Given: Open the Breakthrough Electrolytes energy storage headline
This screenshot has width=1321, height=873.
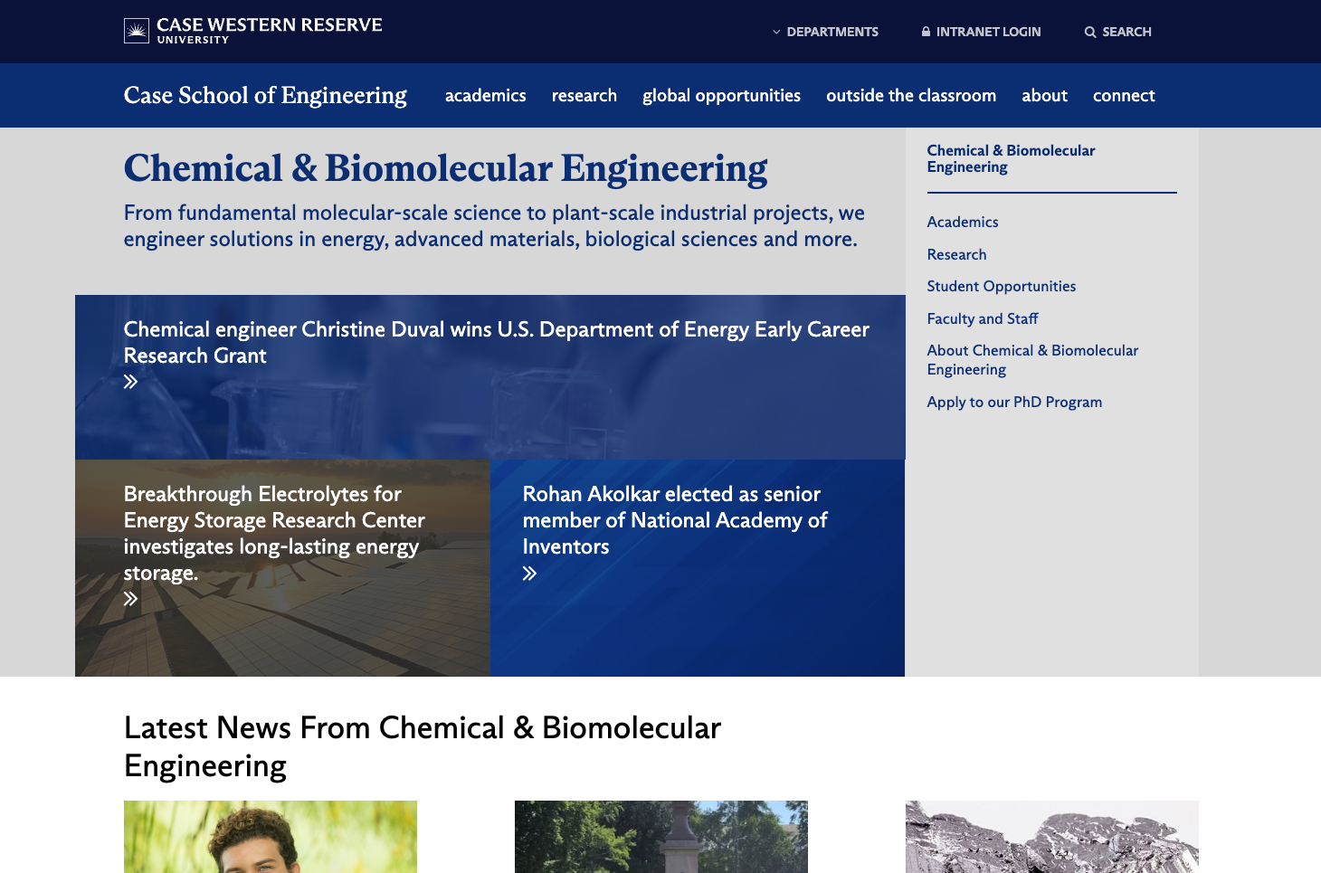Looking at the screenshot, I should click(274, 533).
